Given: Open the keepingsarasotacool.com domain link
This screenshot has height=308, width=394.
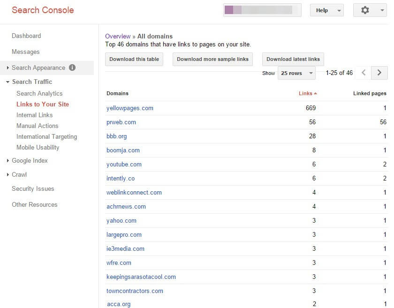Looking at the screenshot, I should (x=141, y=277).
